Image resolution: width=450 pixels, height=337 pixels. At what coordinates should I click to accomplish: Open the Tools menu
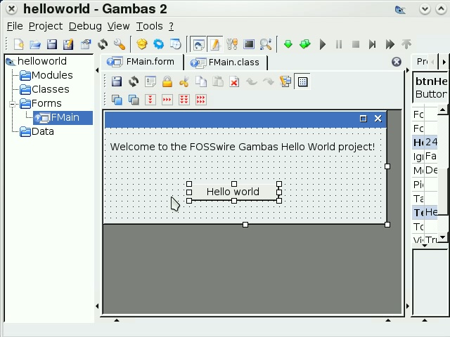click(x=149, y=26)
